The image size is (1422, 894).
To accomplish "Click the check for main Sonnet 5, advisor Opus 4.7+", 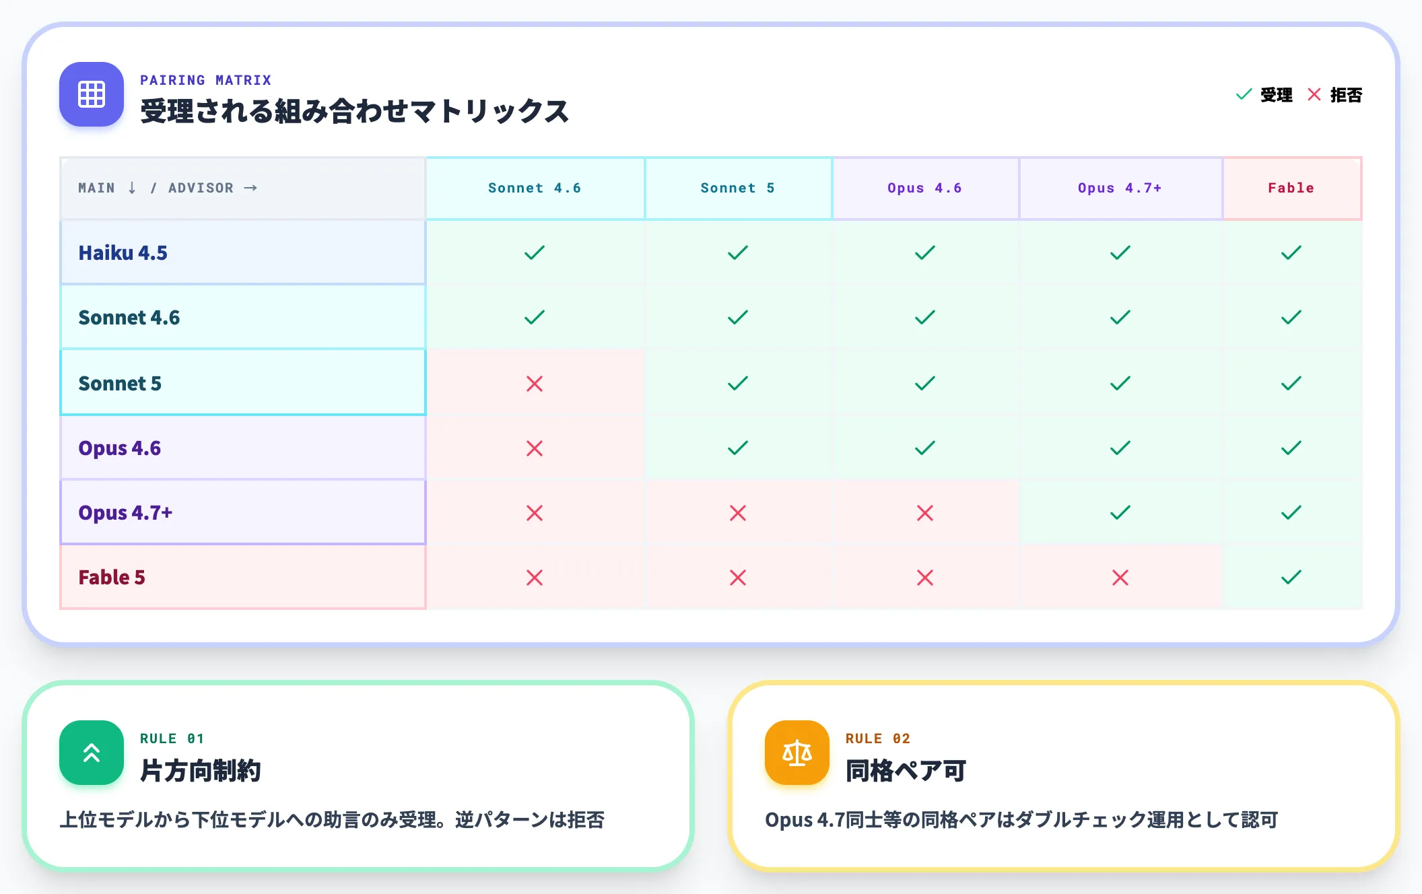I will (x=1120, y=383).
